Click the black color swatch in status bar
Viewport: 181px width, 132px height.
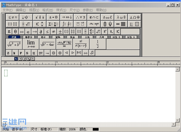96,129
